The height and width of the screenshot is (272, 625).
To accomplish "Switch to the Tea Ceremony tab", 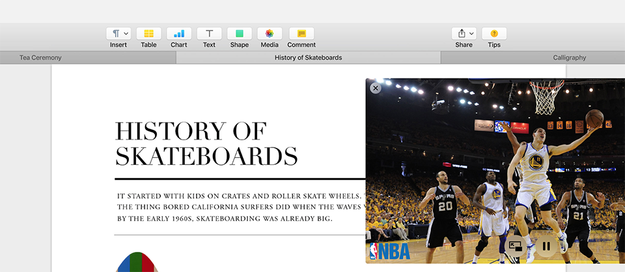I will click(x=88, y=58).
